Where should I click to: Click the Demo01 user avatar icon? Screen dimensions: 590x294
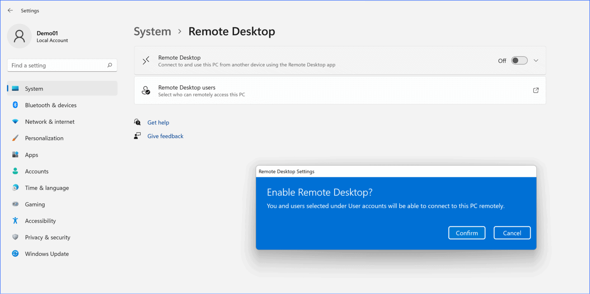[x=19, y=36]
